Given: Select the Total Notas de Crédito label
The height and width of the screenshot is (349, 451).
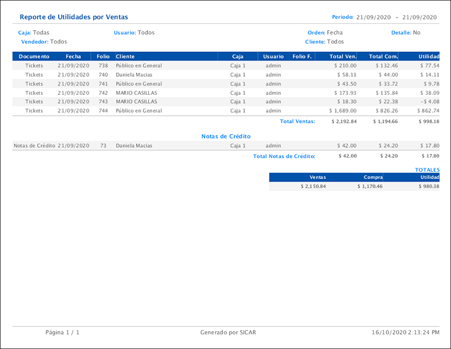Looking at the screenshot, I should 284,156.
